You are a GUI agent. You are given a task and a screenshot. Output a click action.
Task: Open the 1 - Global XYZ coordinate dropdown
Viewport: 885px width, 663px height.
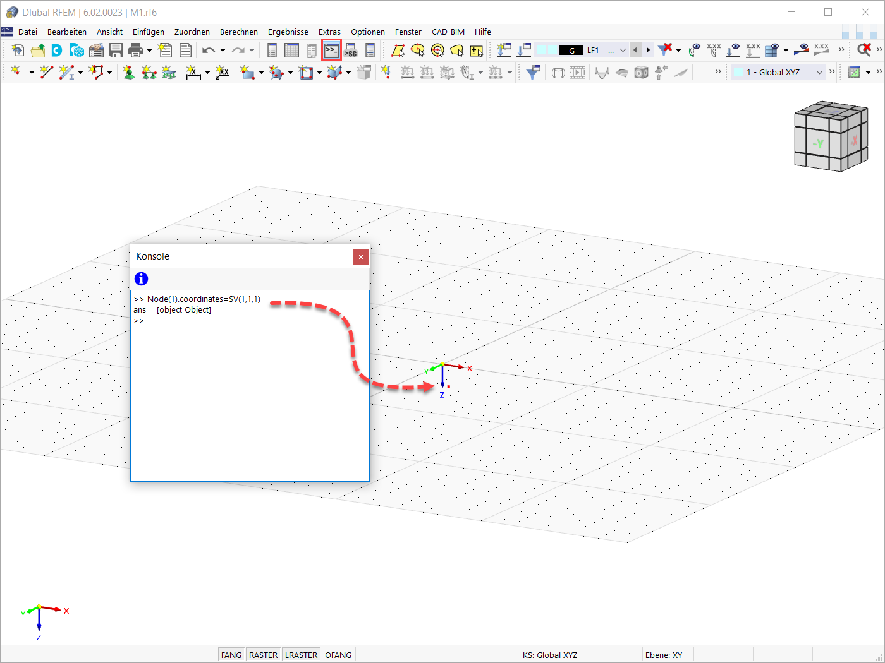coord(779,72)
